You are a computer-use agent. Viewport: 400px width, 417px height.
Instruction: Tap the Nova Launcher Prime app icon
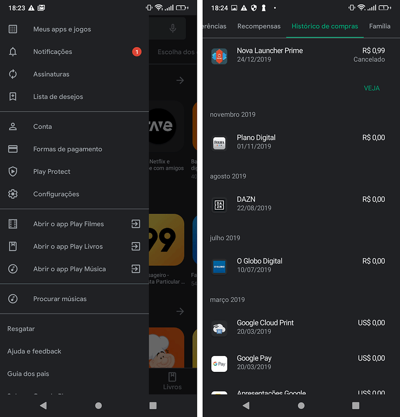click(219, 56)
